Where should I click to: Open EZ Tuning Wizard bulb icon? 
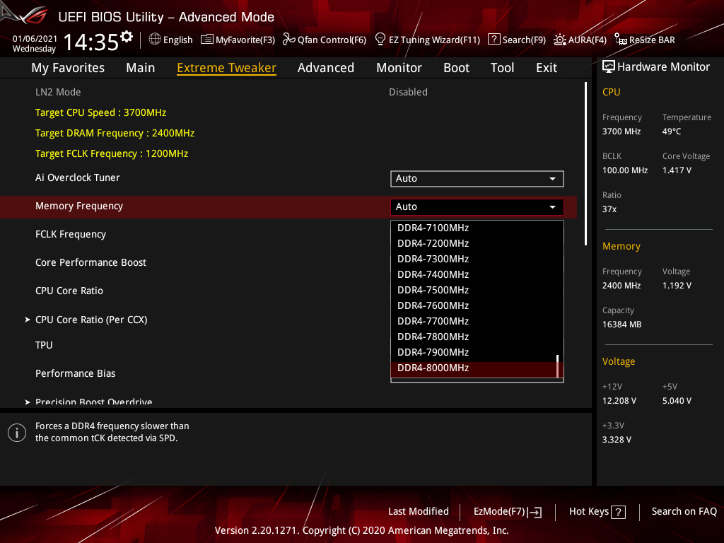(380, 40)
